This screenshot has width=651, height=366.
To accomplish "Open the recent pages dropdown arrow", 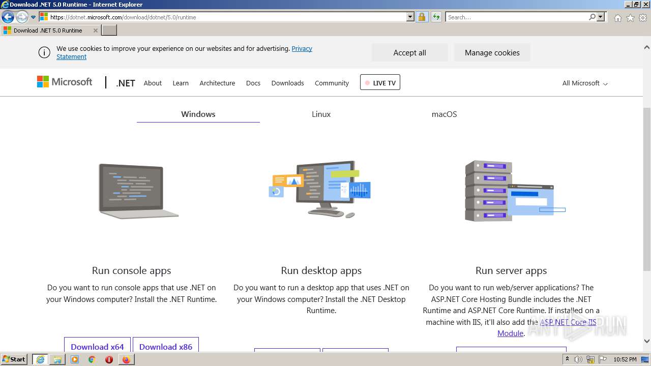I will [x=34, y=17].
